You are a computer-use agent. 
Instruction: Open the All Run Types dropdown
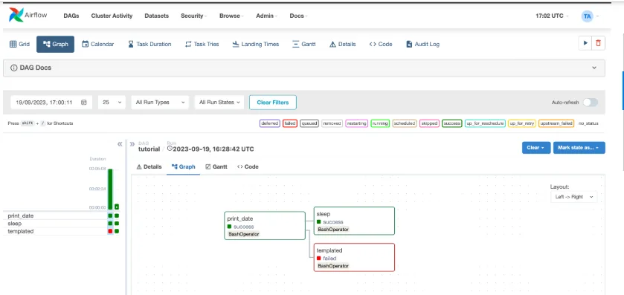pos(160,103)
